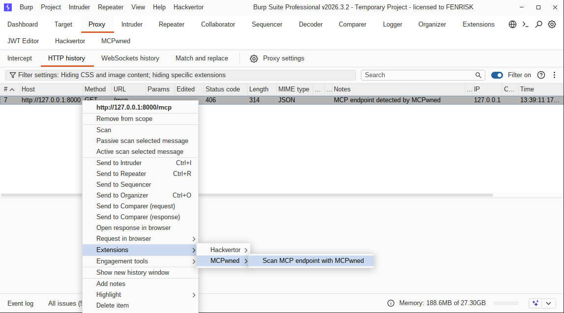Click the Burp Suite logo in the title bar

[x=7, y=7]
